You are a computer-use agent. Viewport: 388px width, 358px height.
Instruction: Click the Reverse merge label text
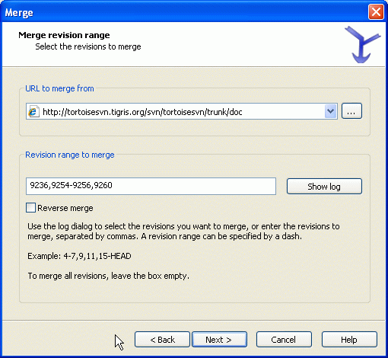pyautogui.click(x=65, y=208)
